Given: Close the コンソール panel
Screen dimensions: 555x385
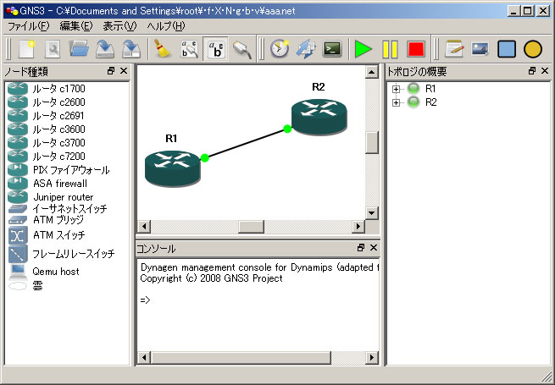Looking at the screenshot, I should 374,248.
